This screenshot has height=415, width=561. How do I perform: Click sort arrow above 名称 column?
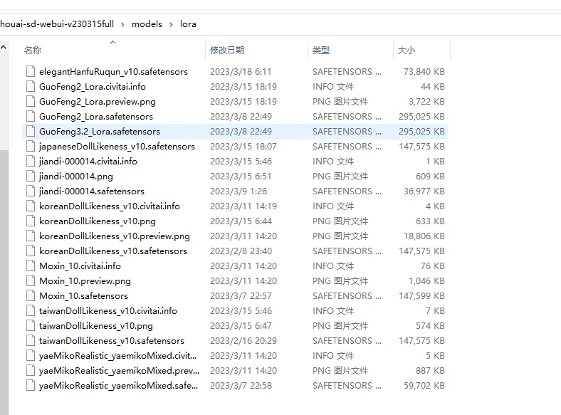(x=112, y=42)
